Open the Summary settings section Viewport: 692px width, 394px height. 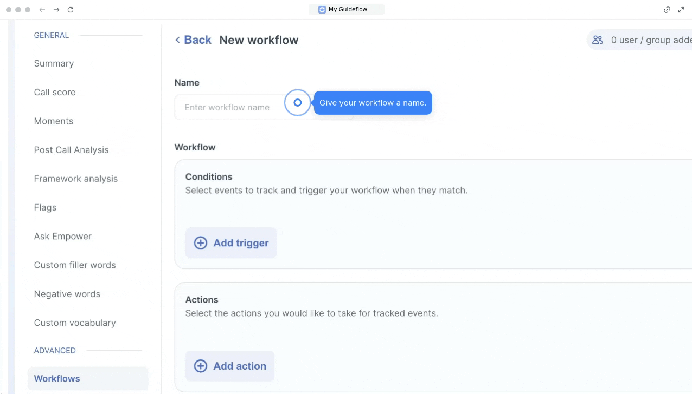(x=54, y=63)
